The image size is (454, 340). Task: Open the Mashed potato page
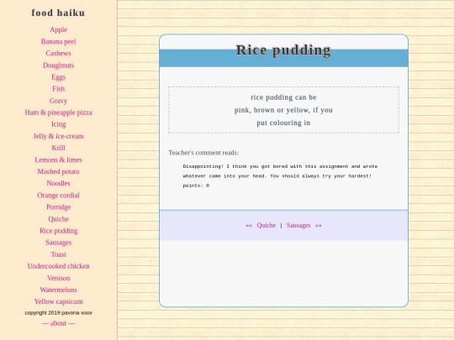coord(59,171)
